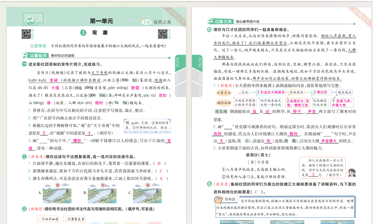
Task: Click picture C of the river scene
Action: point(147,193)
